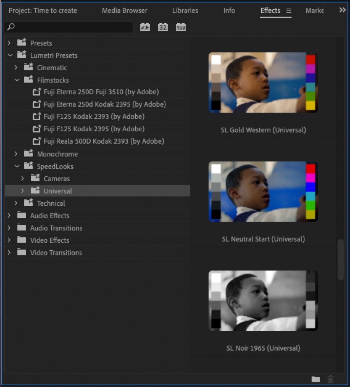
Task: Click the preview pane vertical scrollbar thumb
Action: [341, 259]
